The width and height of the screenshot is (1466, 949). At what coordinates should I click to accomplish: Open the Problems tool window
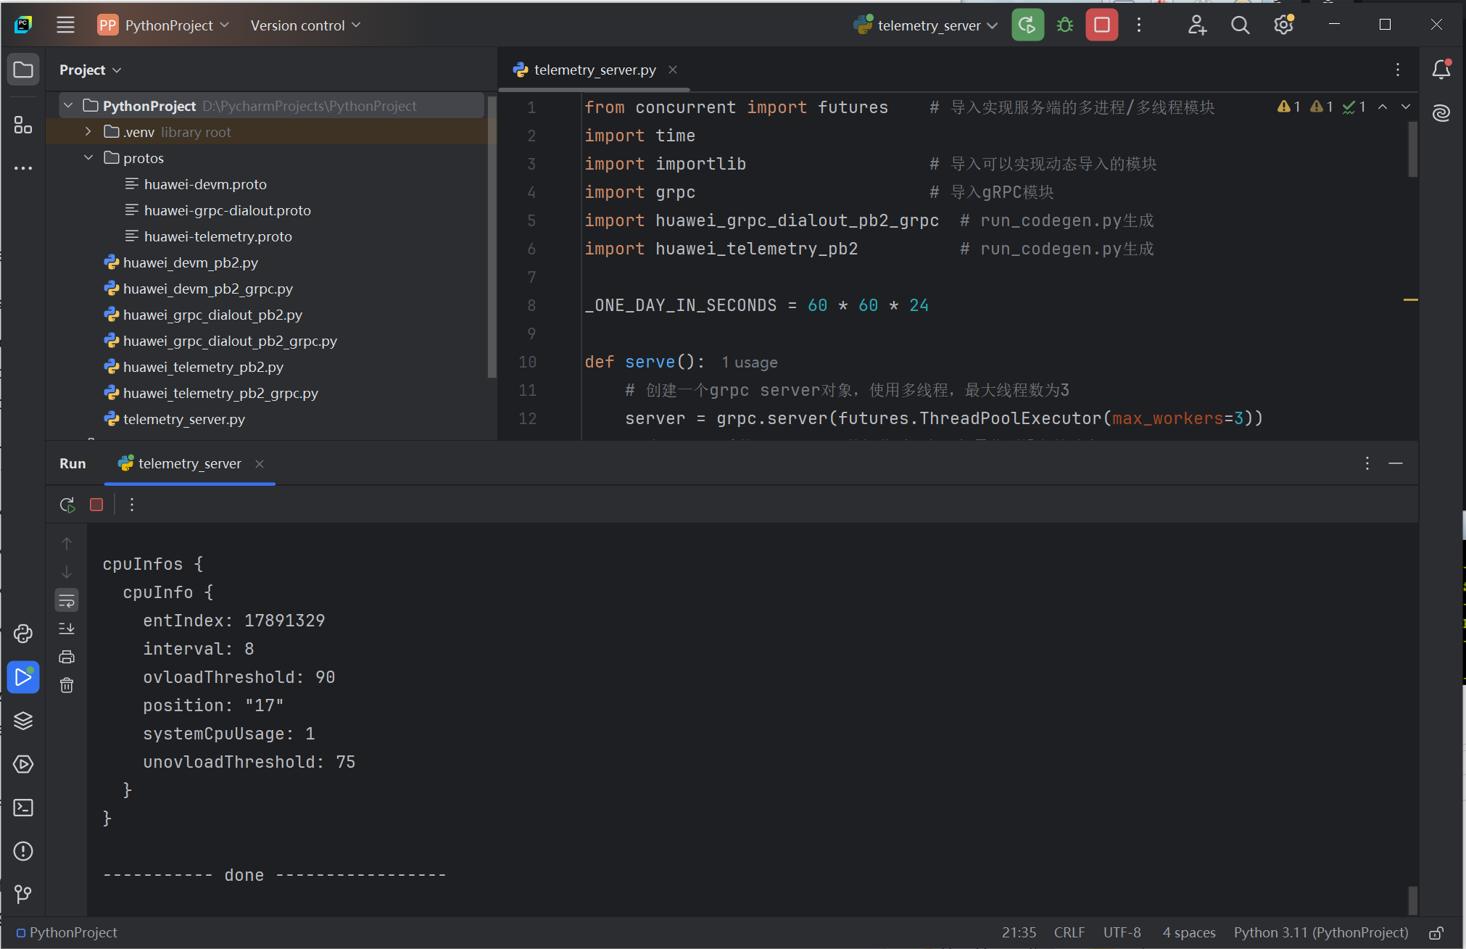click(23, 851)
